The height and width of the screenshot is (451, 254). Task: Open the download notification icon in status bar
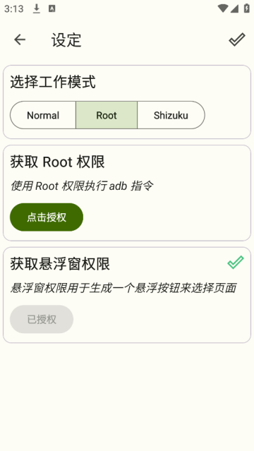(36, 9)
